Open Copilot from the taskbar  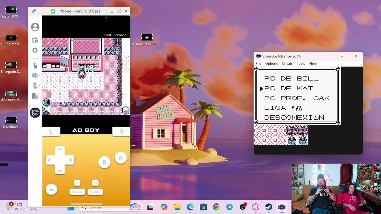pyautogui.click(x=163, y=207)
